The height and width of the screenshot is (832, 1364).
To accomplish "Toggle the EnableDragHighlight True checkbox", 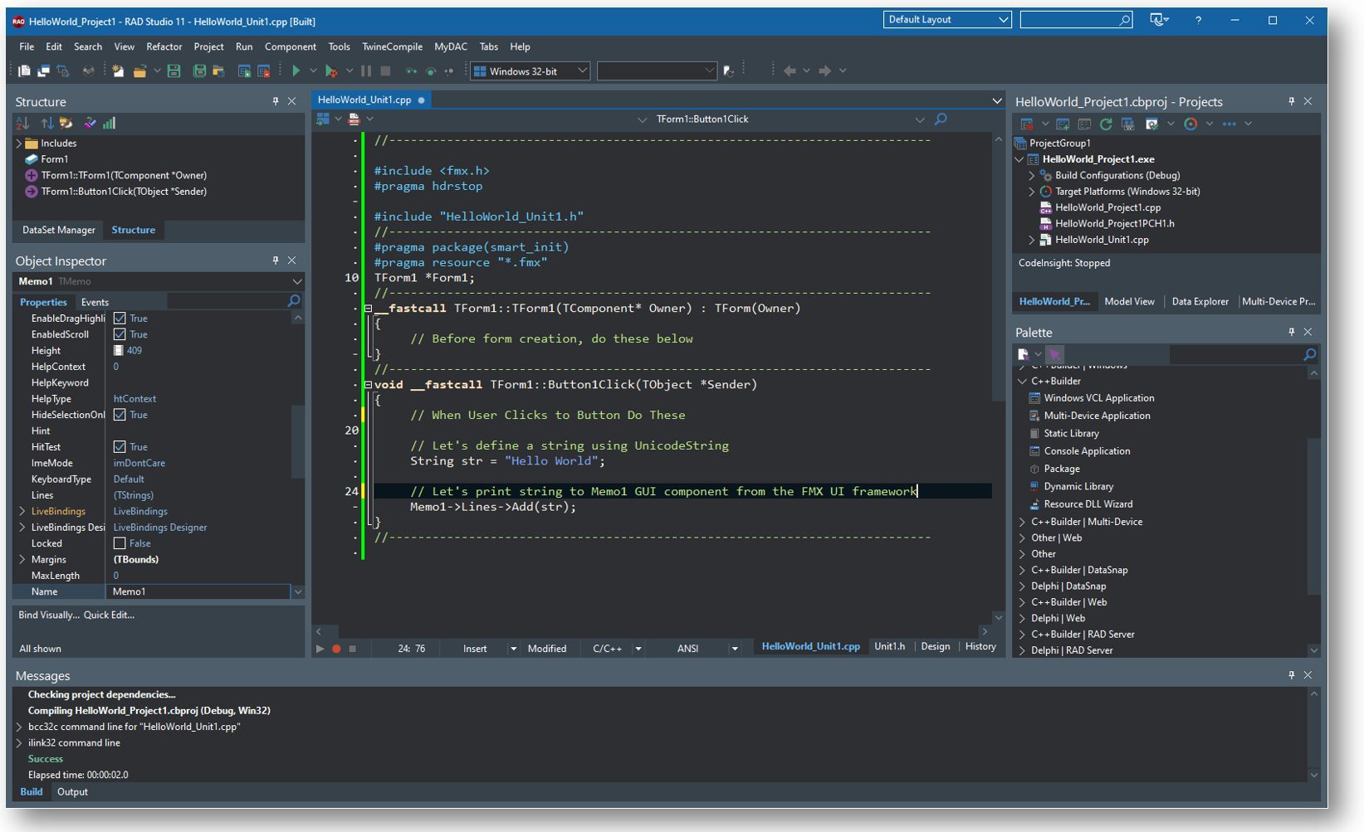I will [120, 319].
